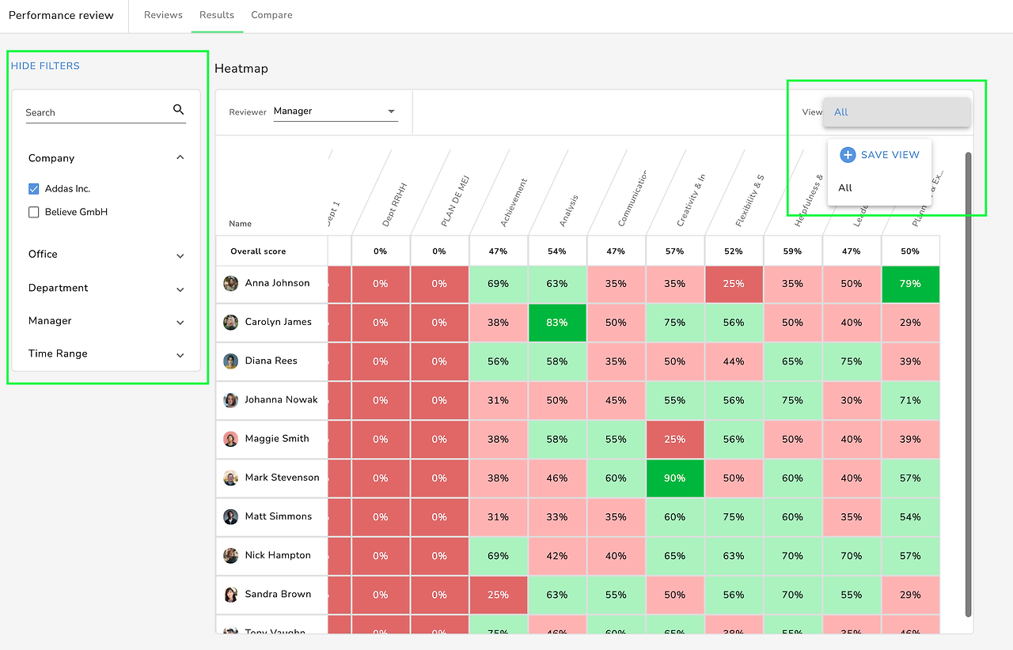1013x650 pixels.
Task: Click the plus icon beside Save View
Action: [848, 155]
